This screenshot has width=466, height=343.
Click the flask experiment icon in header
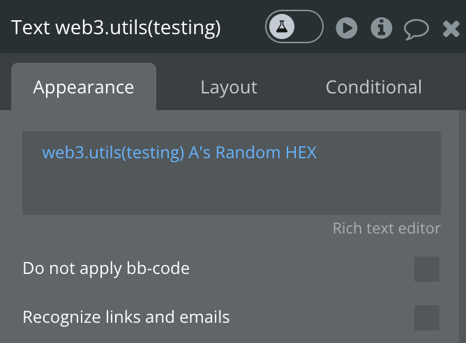pos(281,26)
